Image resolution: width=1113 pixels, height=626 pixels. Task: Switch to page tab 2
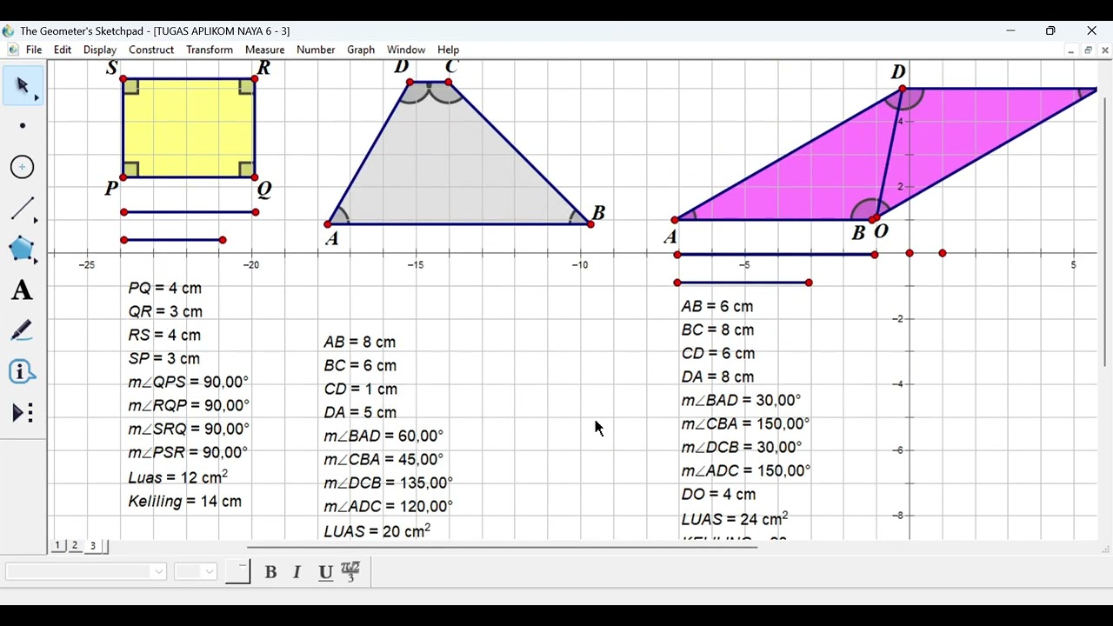pyautogui.click(x=75, y=545)
